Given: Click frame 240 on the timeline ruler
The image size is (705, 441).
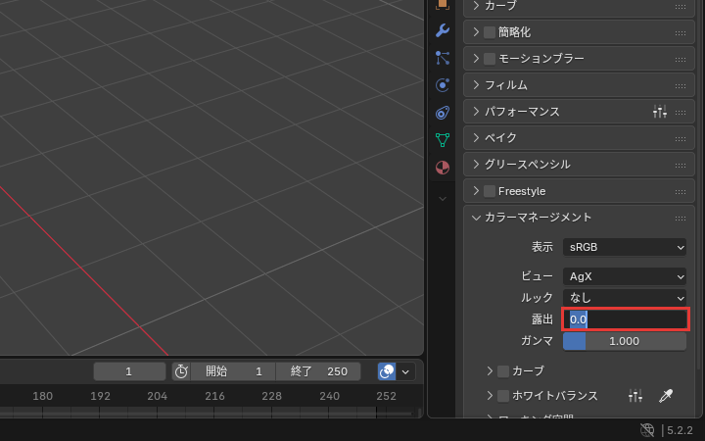Looking at the screenshot, I should click(330, 396).
